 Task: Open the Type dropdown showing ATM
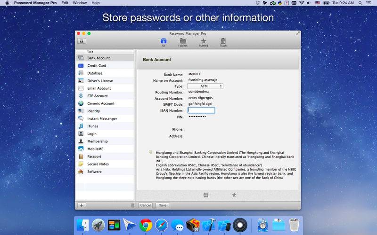point(205,86)
